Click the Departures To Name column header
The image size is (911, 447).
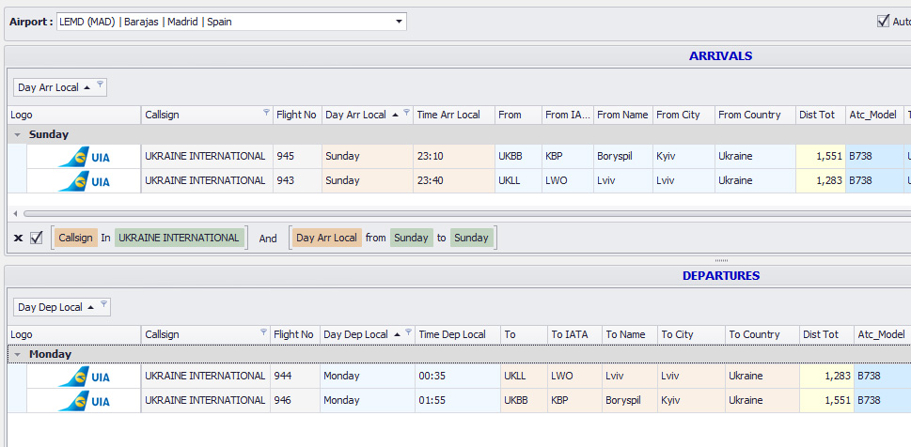point(630,334)
